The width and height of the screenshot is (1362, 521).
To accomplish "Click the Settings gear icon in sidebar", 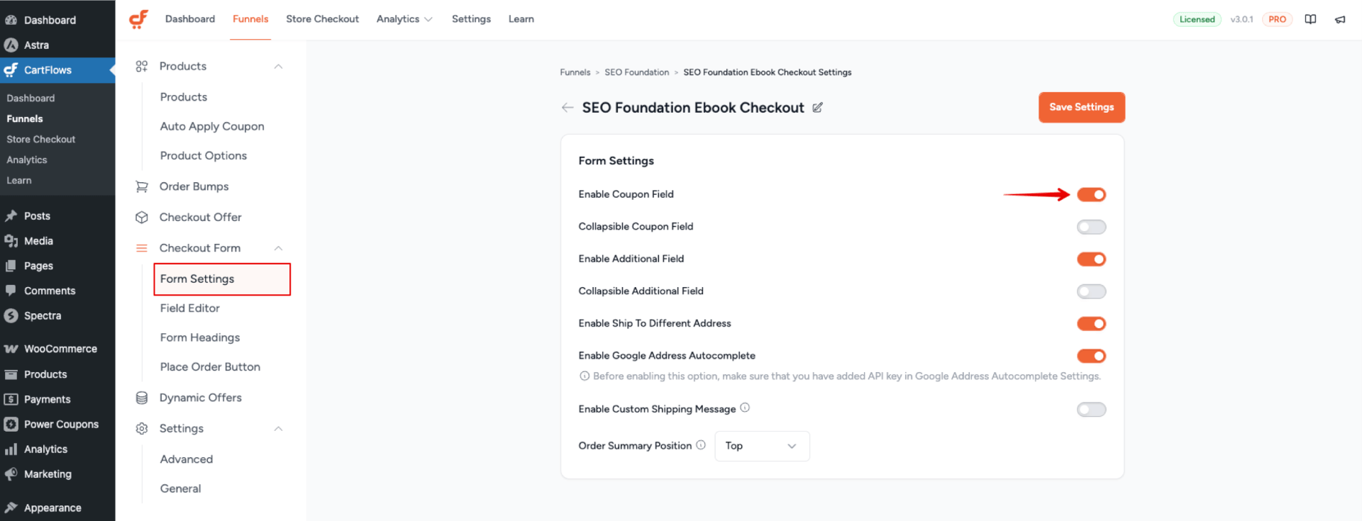I will coord(142,429).
